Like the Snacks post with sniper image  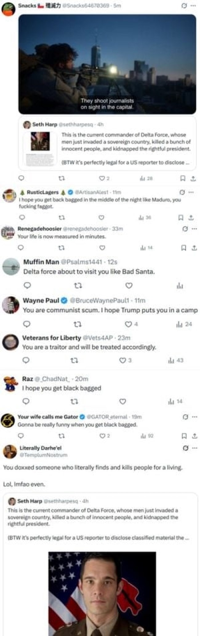pyautogui.click(x=102, y=178)
